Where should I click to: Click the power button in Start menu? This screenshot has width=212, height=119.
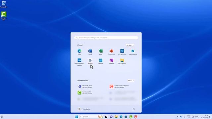133,109
